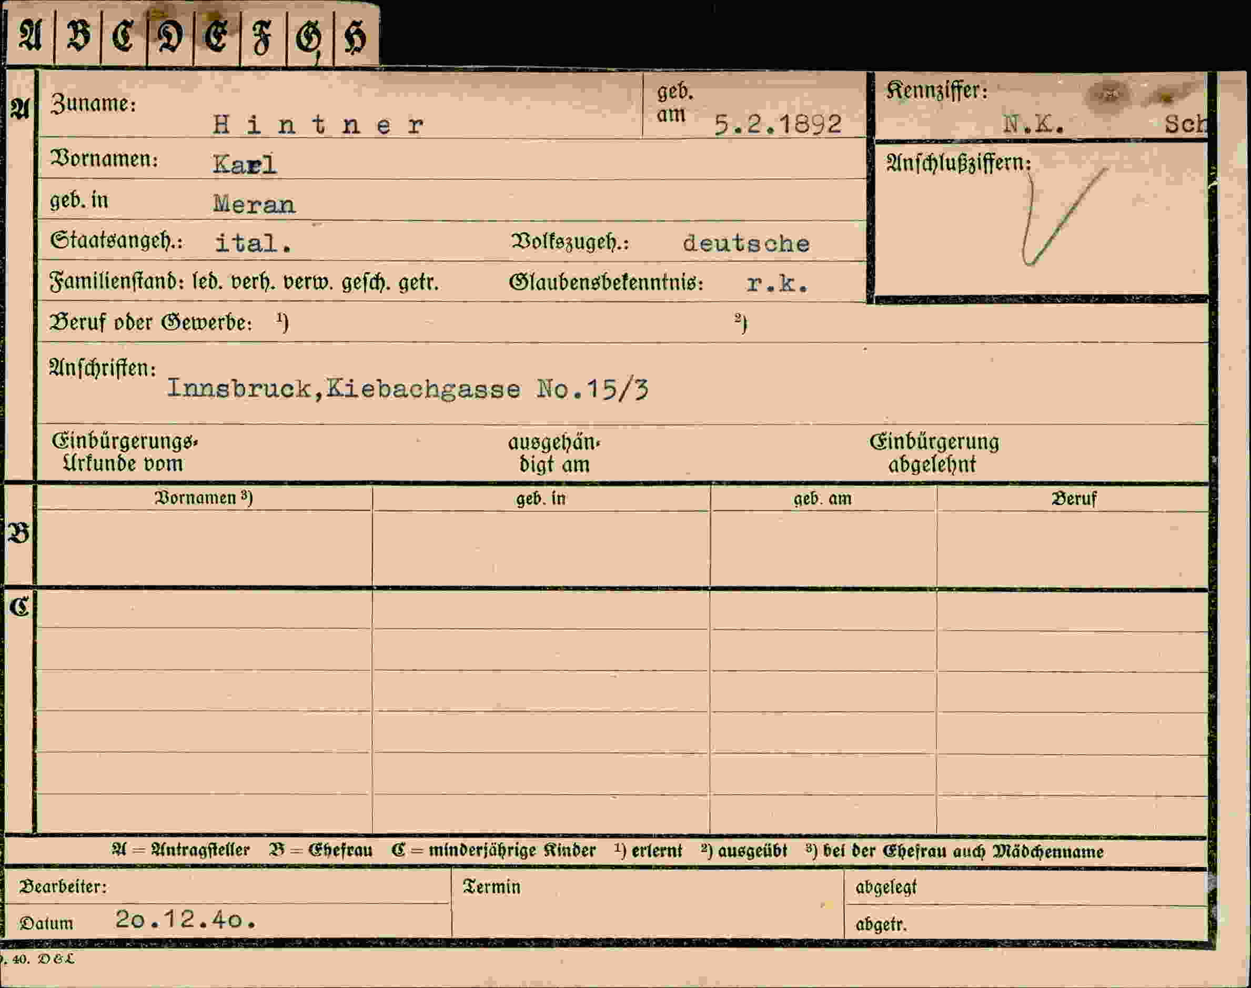Click the 'Datum' label
Screen dimensions: 1251x988
click(46, 923)
